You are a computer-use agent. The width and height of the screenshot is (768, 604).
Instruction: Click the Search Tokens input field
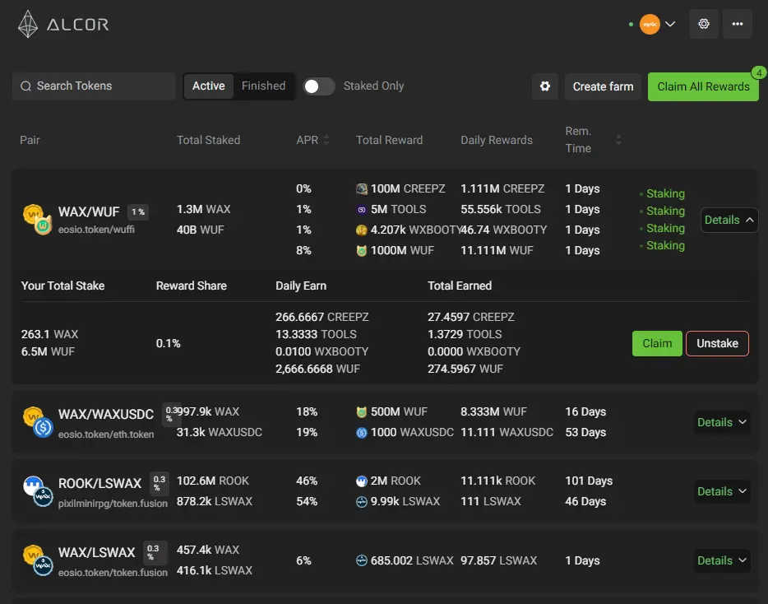coord(94,86)
